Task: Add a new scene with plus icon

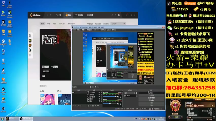Action: [73, 106]
